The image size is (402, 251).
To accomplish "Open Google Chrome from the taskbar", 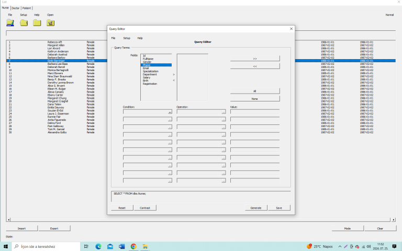I will pos(133,246).
